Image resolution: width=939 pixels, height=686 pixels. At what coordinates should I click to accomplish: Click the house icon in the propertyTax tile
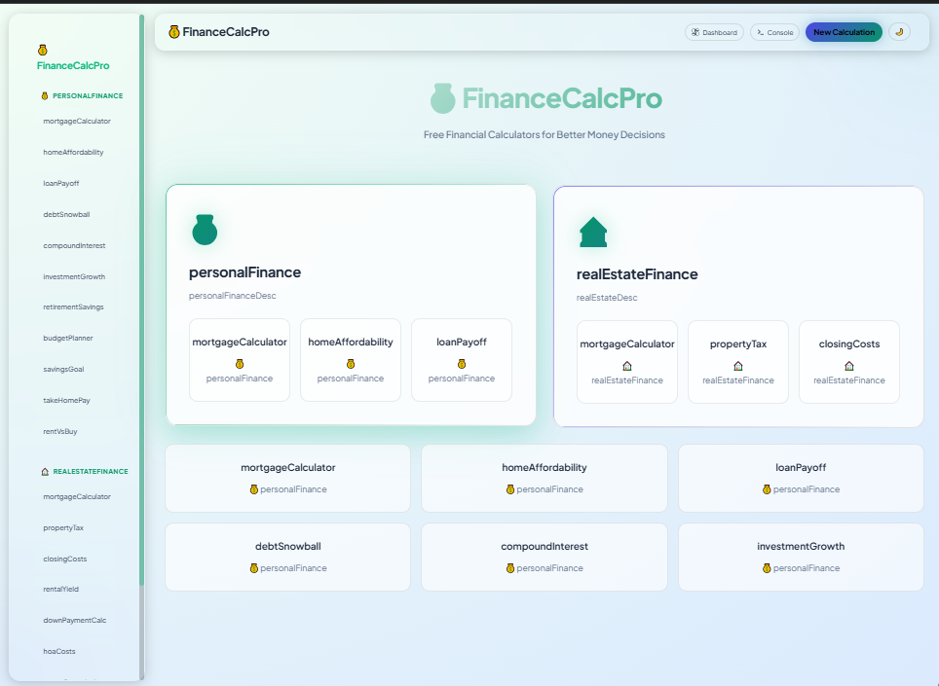coord(738,366)
